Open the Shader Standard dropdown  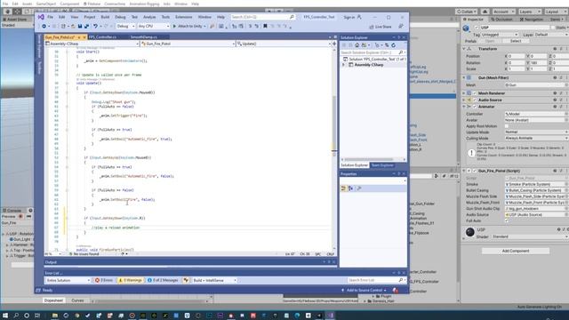coord(530,236)
